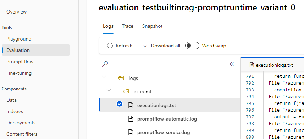The height and width of the screenshot is (139, 304).
Task: Collapse the logs folder chevron
Action: tap(104, 77)
